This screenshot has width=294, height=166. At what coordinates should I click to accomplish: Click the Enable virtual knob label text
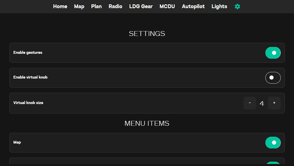click(30, 77)
